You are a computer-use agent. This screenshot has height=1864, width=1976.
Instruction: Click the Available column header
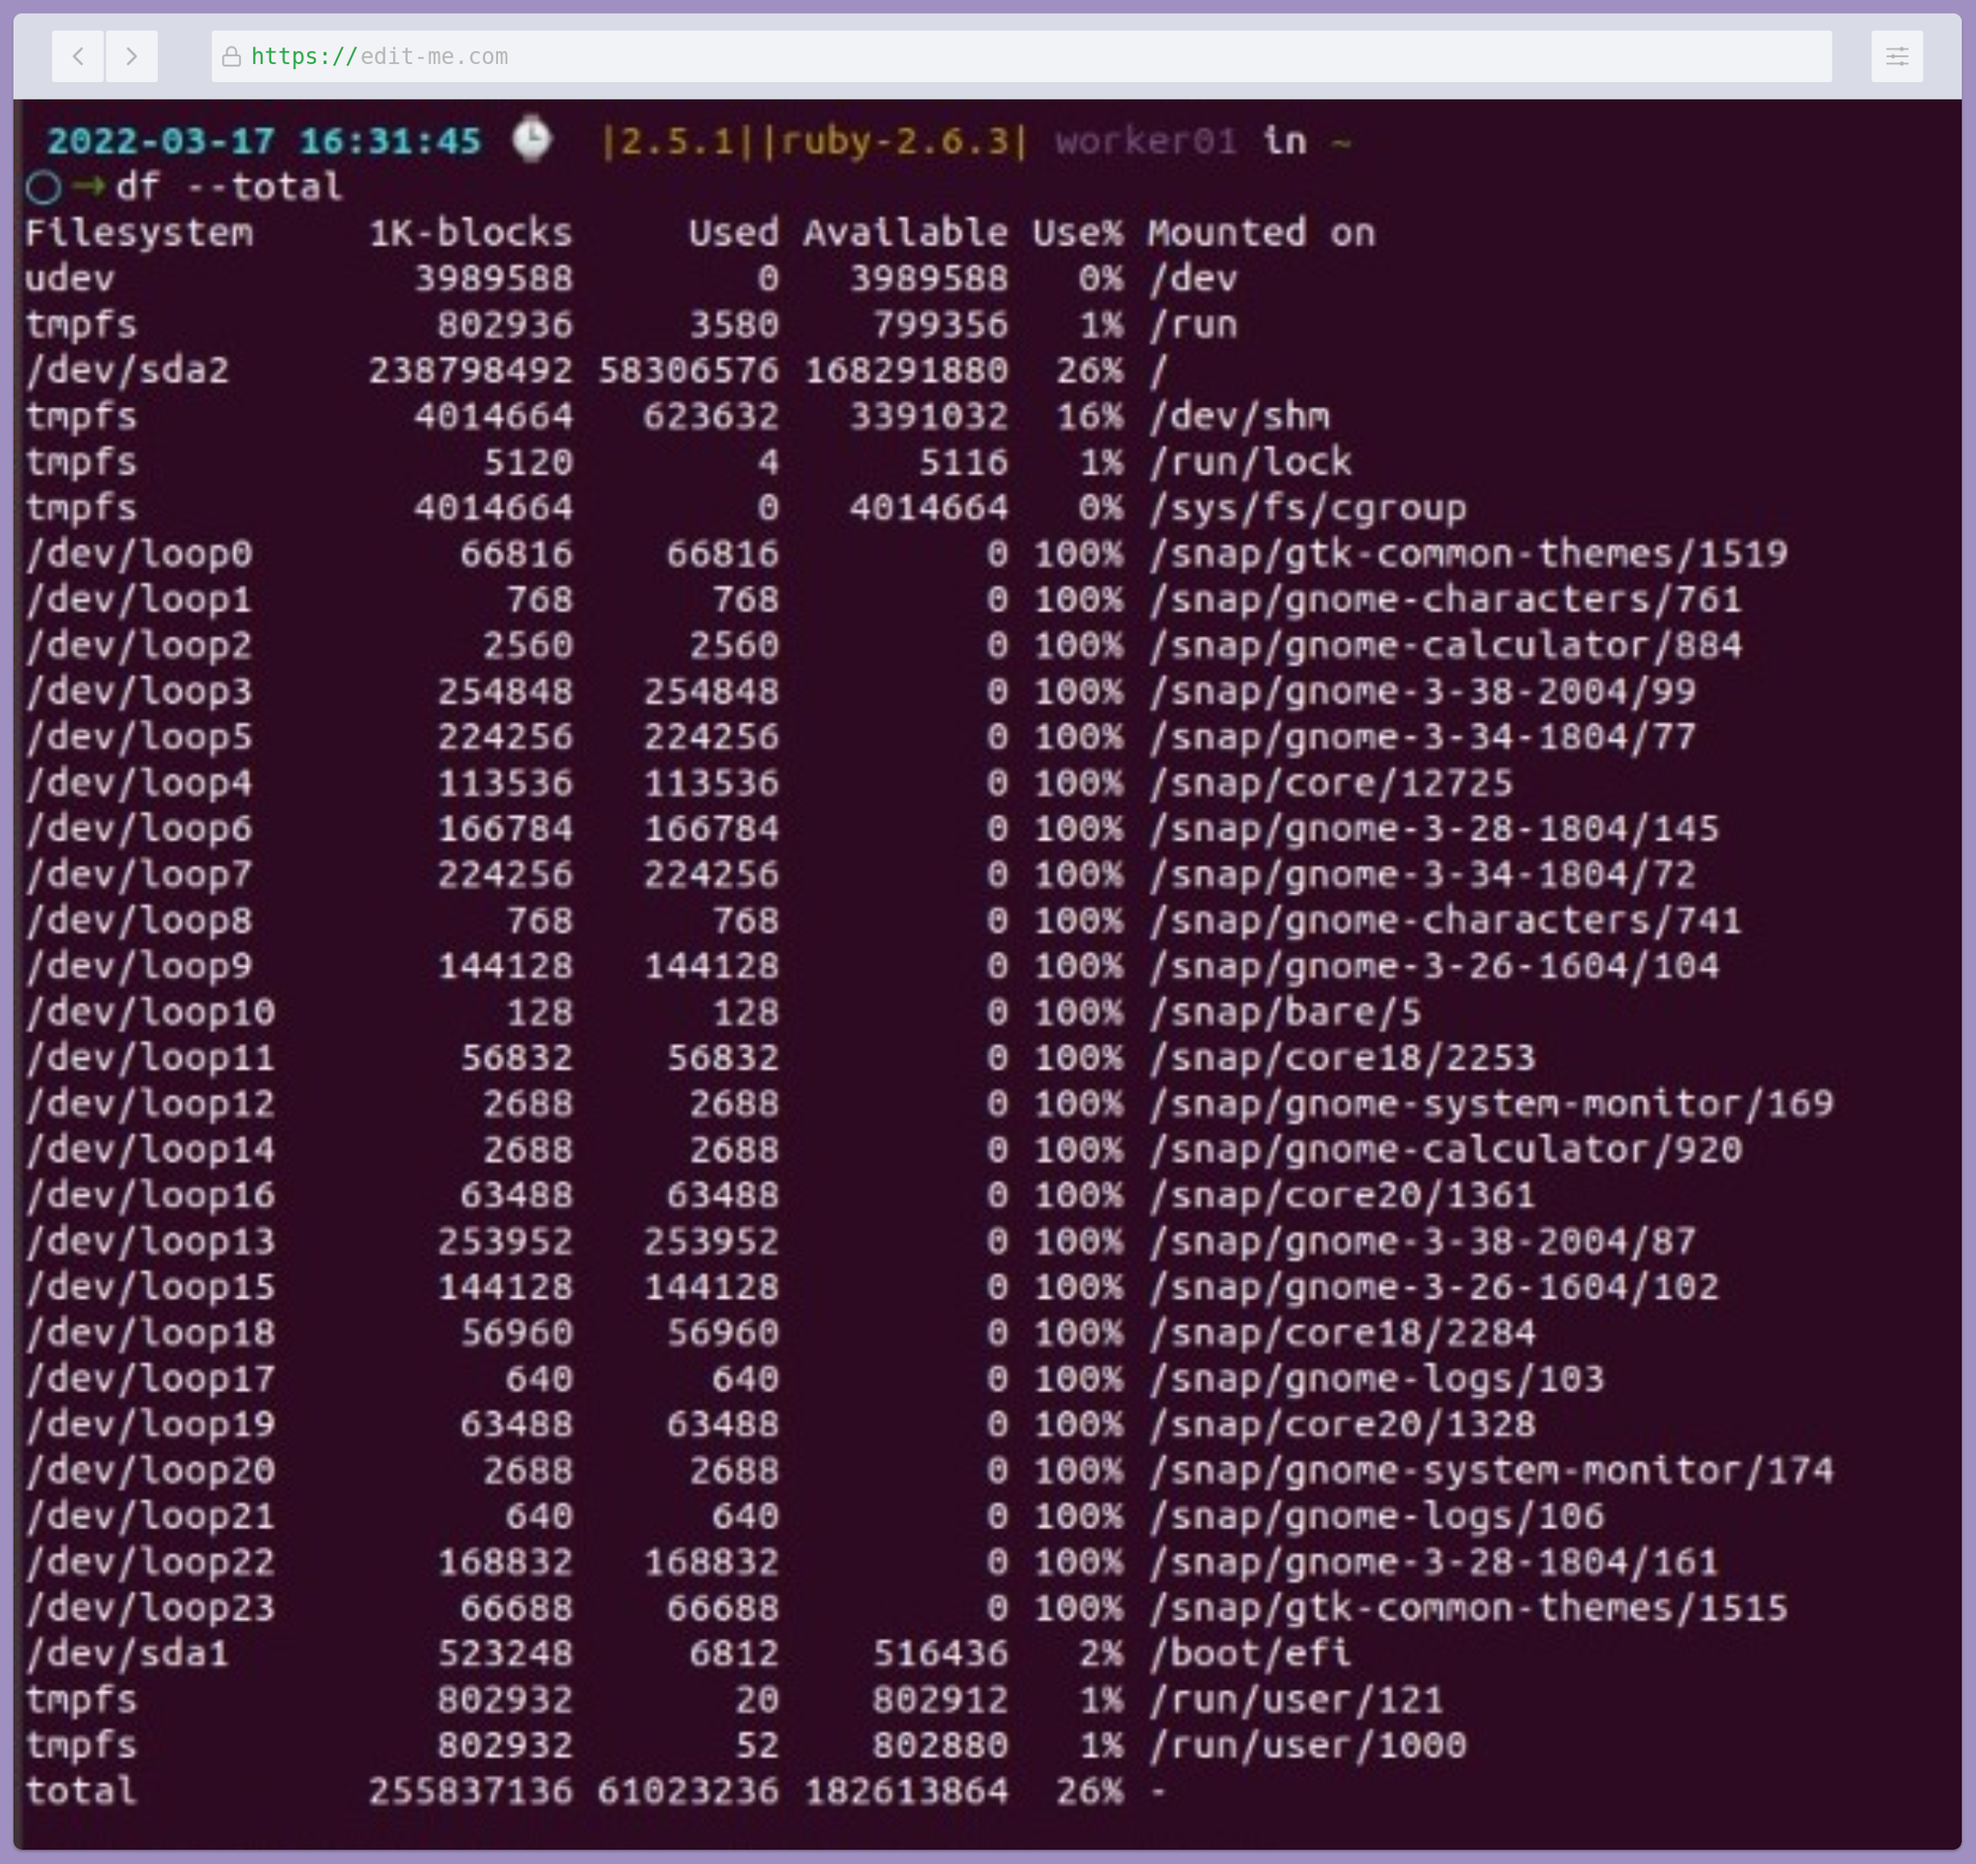(x=905, y=232)
